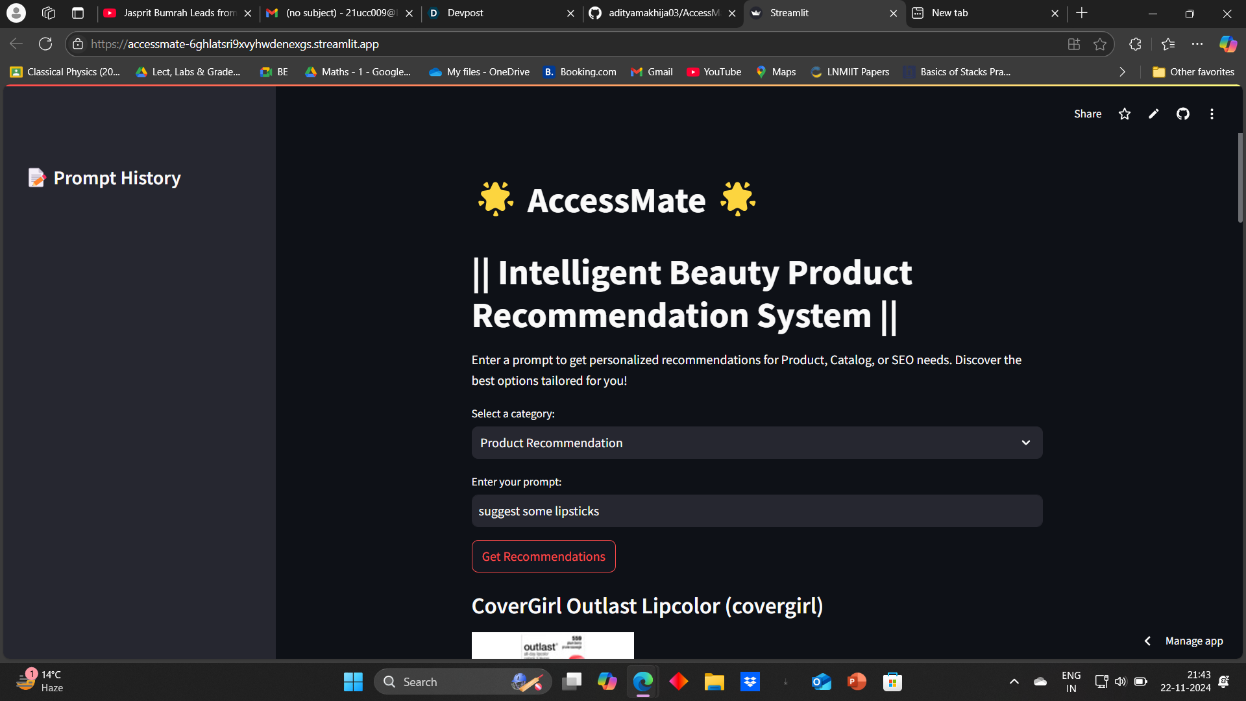Screen dimensions: 1246x701
Task: Expand the bookmarks overflow chevron
Action: coord(1122,72)
